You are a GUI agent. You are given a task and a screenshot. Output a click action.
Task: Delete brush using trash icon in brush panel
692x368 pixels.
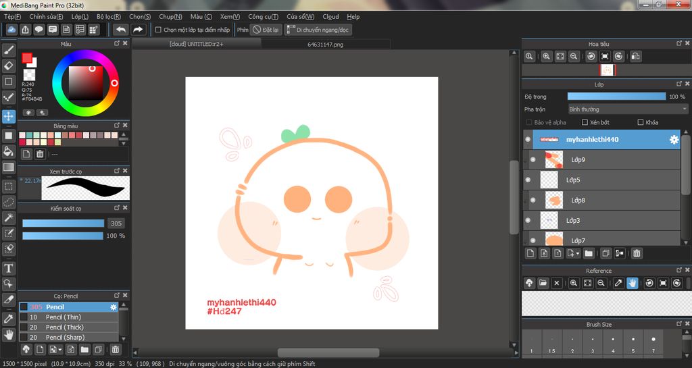coord(115,350)
